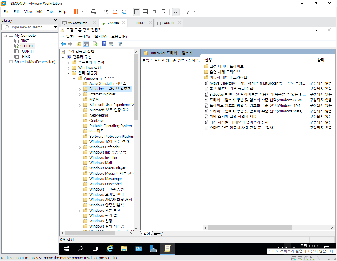Expand the 소프트웨어 설정 node
The image size is (337, 261).
(69, 63)
